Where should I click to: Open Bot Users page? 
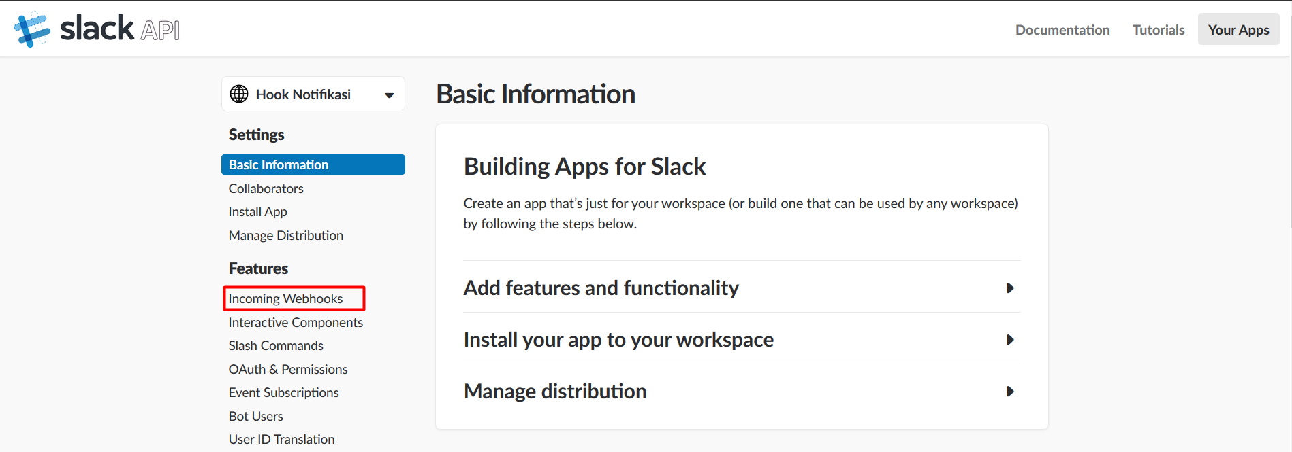(256, 416)
